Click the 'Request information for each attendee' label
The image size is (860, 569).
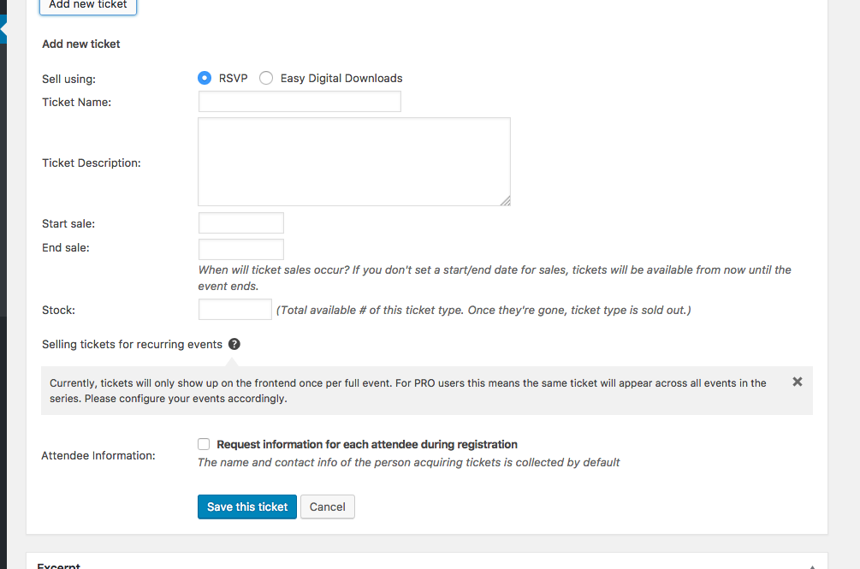click(x=367, y=444)
